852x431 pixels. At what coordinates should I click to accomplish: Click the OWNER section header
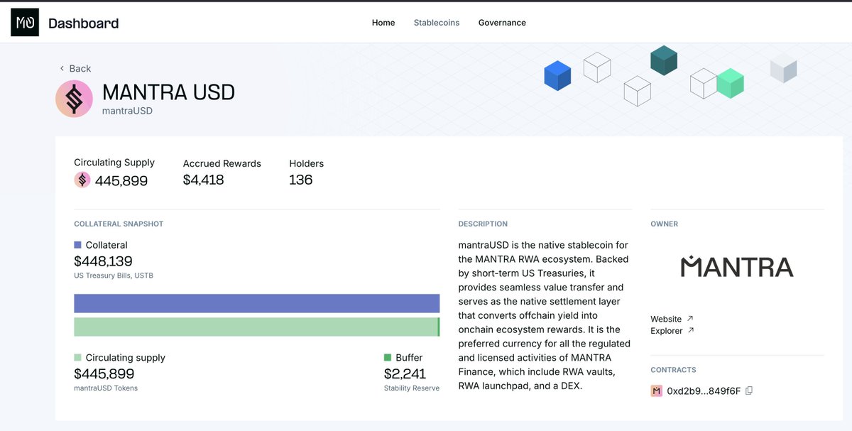[665, 224]
